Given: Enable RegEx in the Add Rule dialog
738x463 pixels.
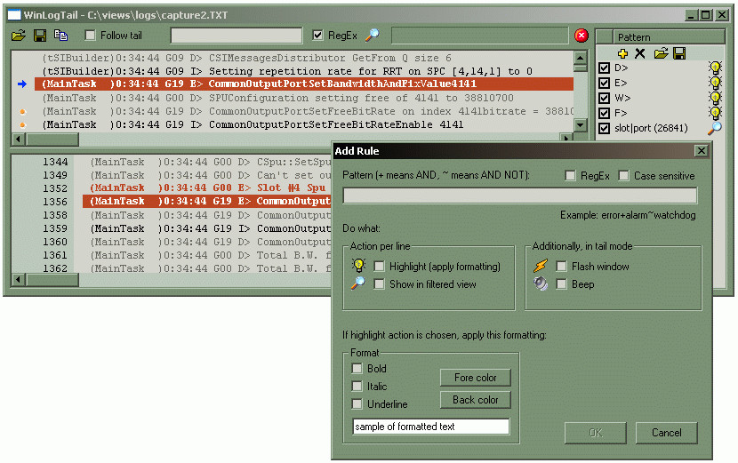Looking at the screenshot, I should click(570, 175).
